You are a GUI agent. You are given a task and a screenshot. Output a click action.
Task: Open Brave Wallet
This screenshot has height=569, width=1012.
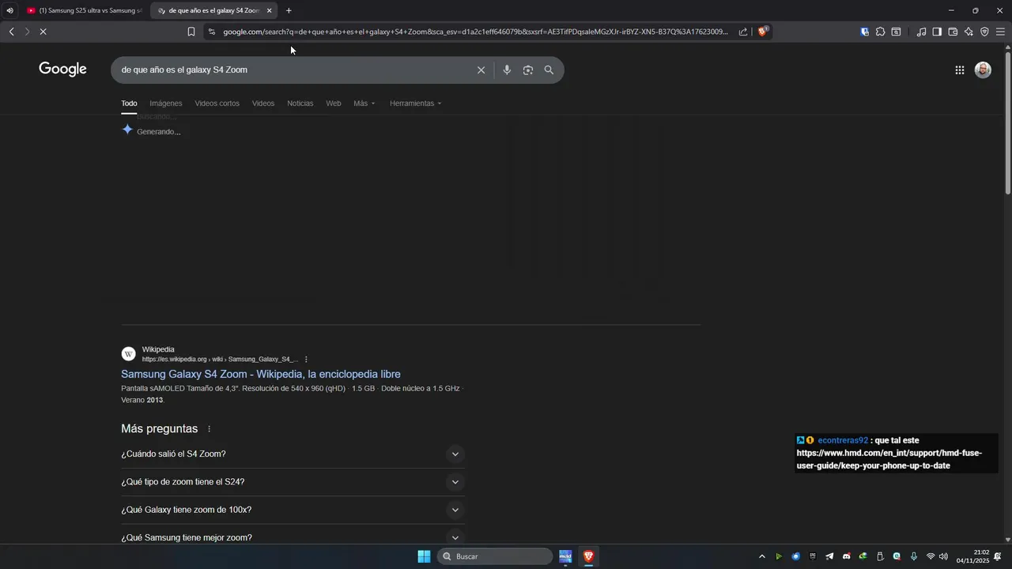click(x=953, y=32)
